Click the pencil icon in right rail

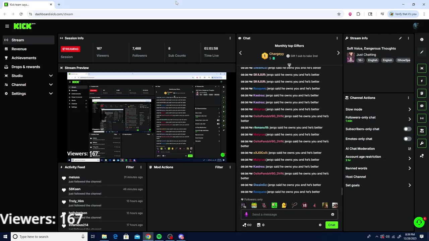click(x=422, y=52)
